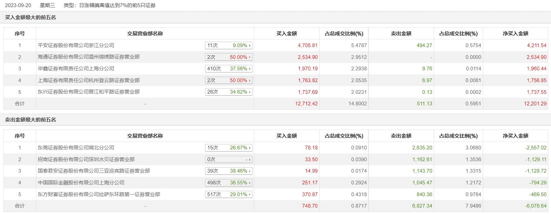Expand the 11次 9.09% stats box
The height and width of the screenshot is (214, 551).
[x=229, y=45]
